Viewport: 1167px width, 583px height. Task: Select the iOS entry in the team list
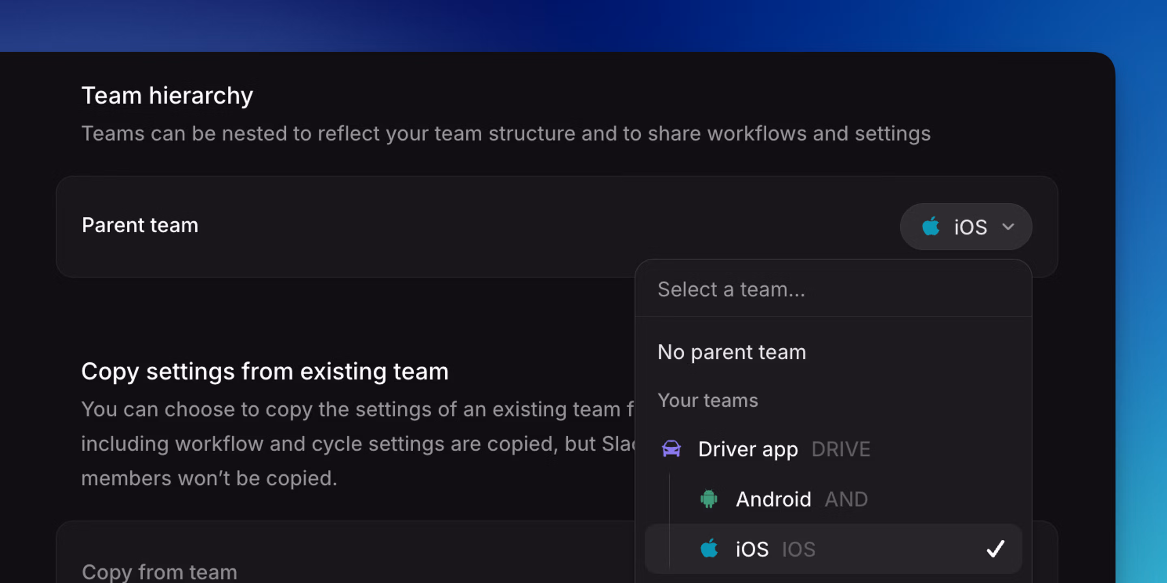tap(752, 549)
